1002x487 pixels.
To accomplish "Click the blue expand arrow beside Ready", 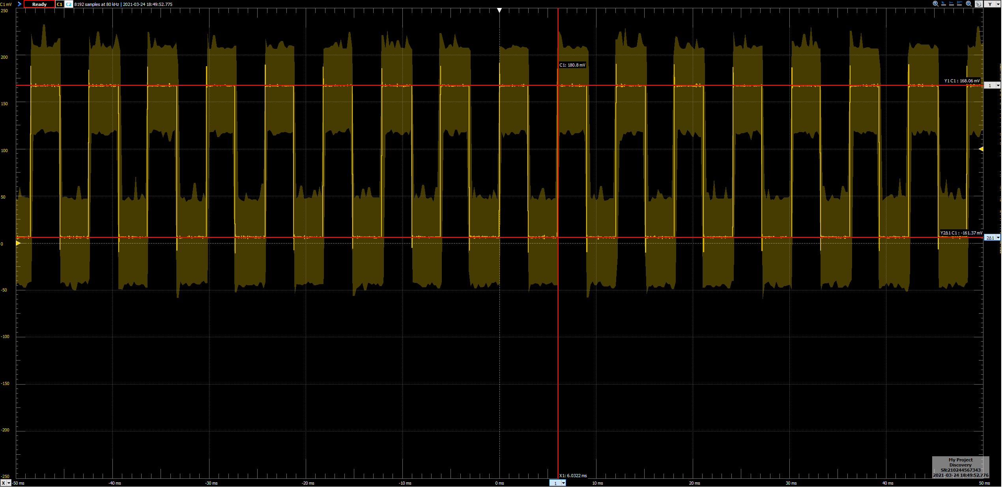I will coord(19,4).
